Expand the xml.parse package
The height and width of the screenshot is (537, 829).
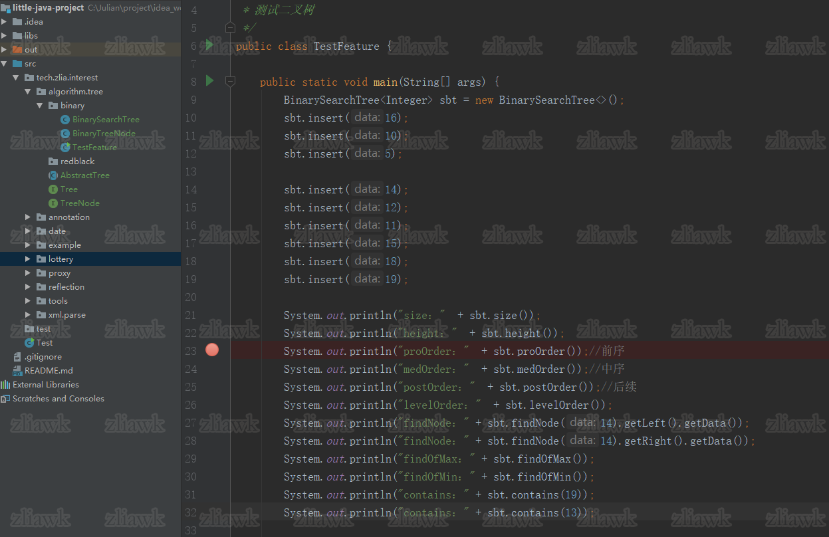[28, 315]
